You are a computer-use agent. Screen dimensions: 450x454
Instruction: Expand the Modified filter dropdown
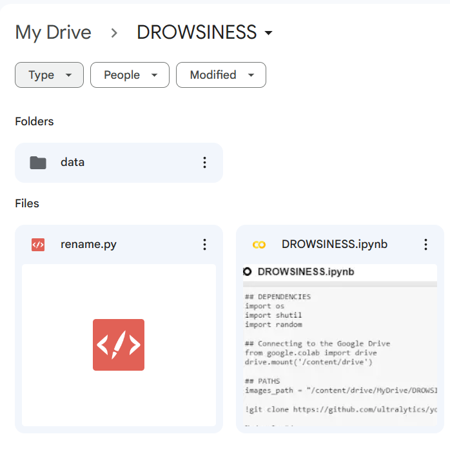coord(221,75)
